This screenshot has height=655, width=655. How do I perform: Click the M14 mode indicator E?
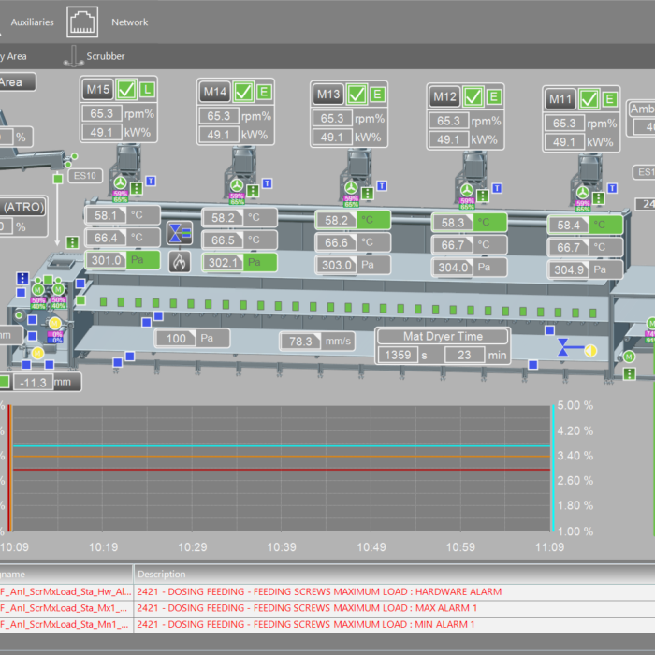[264, 92]
